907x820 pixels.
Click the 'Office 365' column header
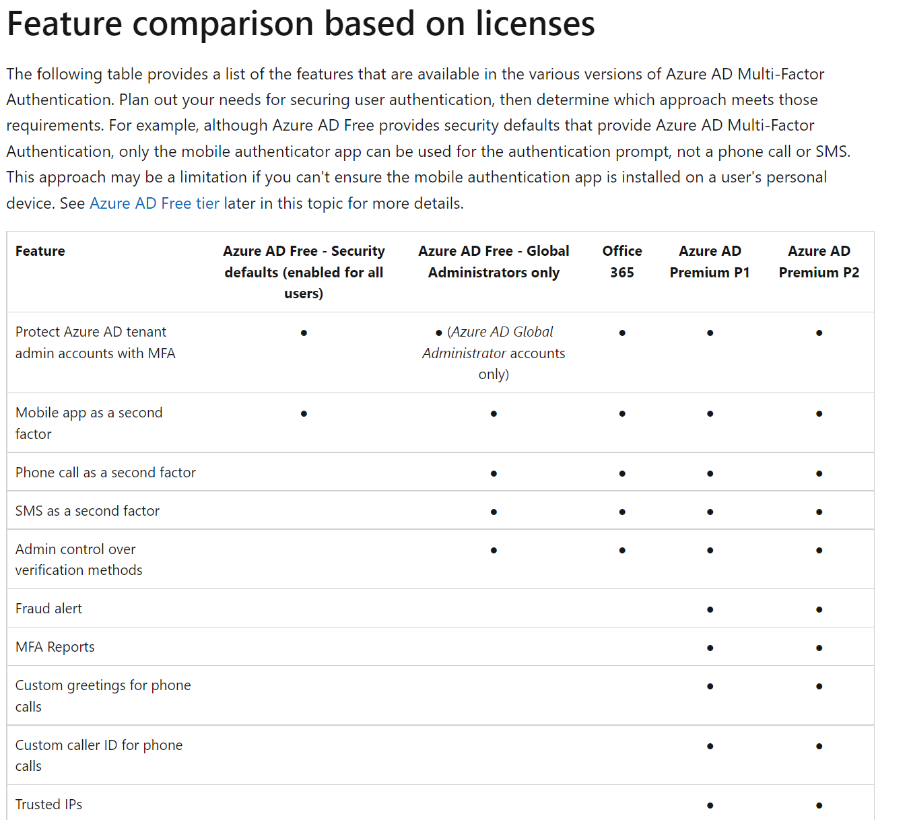[x=622, y=262]
